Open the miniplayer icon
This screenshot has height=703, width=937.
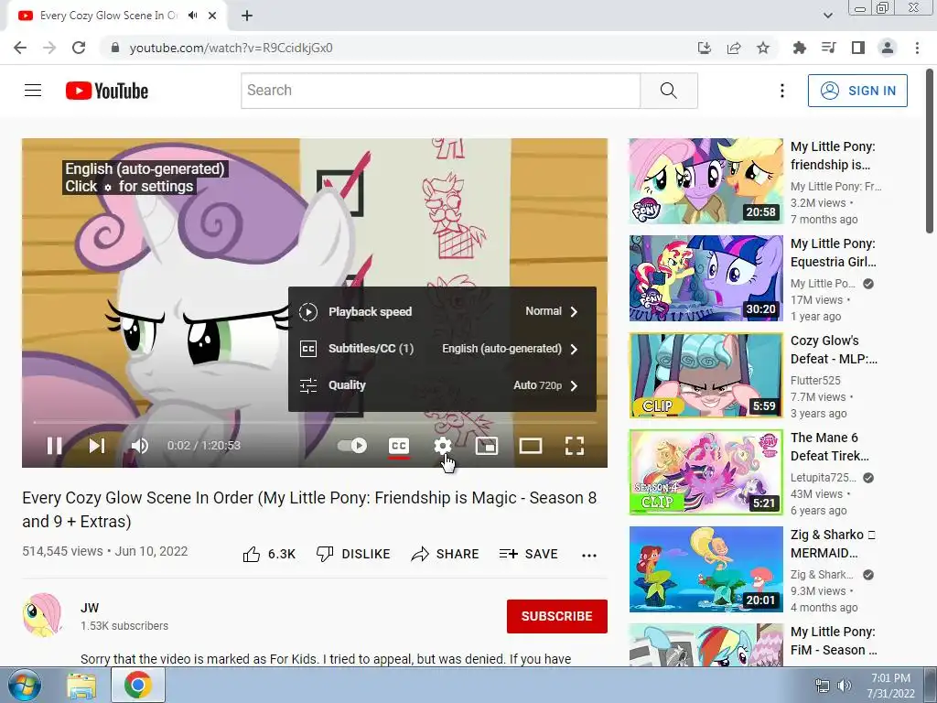coord(487,446)
